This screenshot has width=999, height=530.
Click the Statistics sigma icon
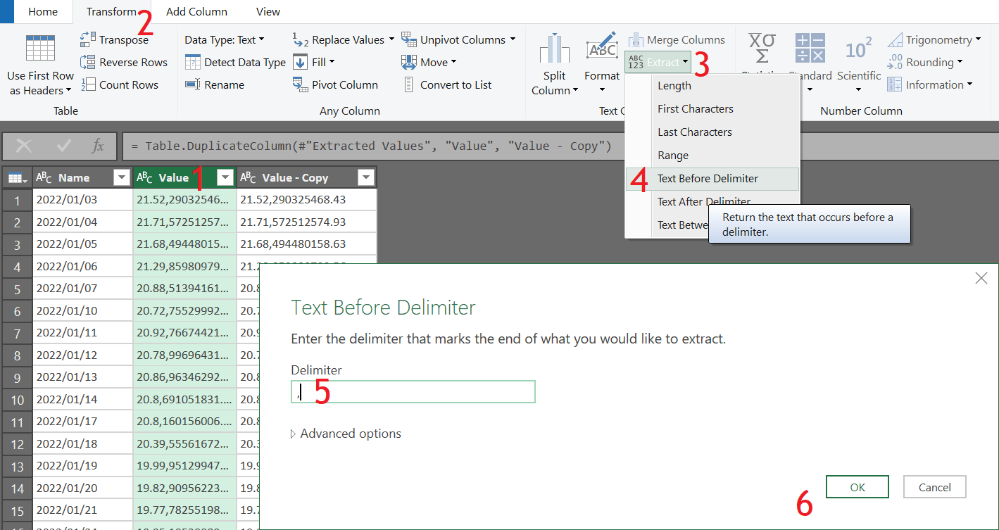762,48
